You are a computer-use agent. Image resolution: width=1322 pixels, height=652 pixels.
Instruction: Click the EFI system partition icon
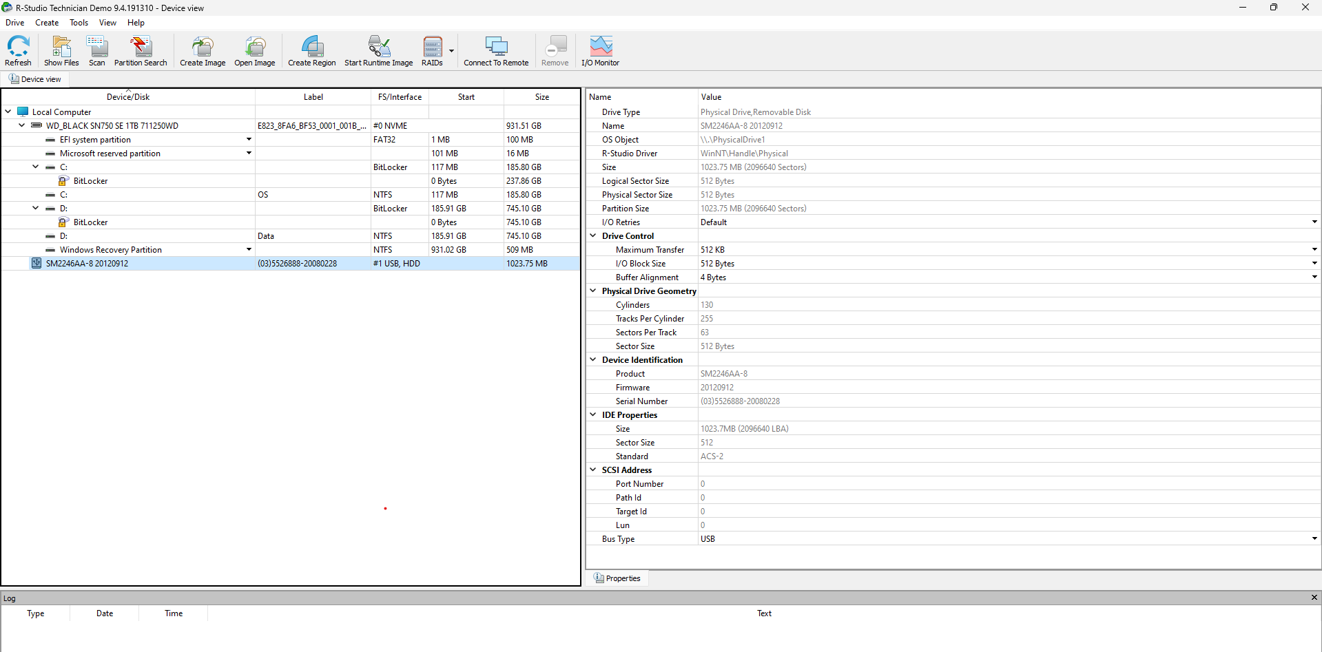click(x=50, y=140)
